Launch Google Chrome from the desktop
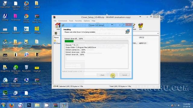The height and width of the screenshot is (108, 193). point(26,18)
